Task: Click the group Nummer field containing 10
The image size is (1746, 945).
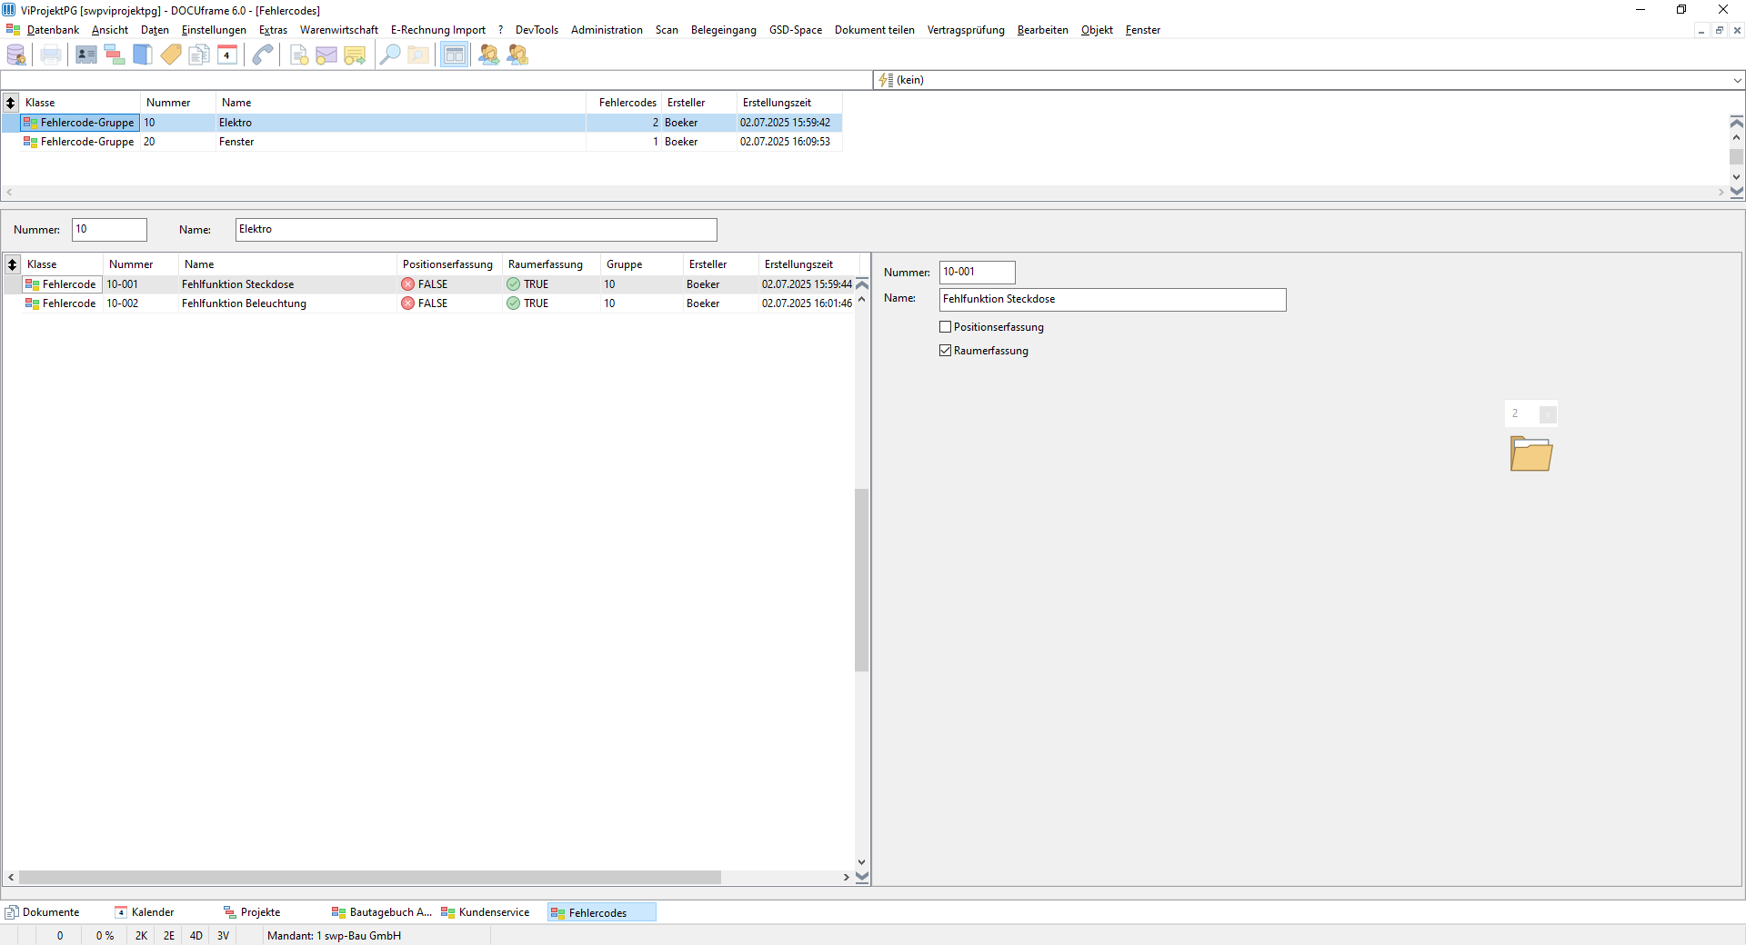Action: pyautogui.click(x=109, y=230)
